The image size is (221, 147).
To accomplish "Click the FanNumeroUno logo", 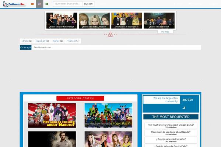I will 14,4.
